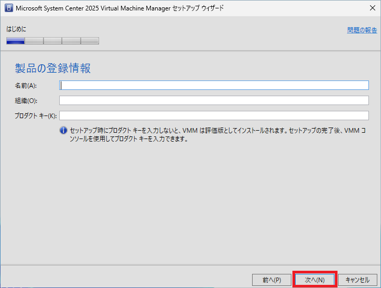Click the 製品の登録情報 heading text

[x=53, y=68]
